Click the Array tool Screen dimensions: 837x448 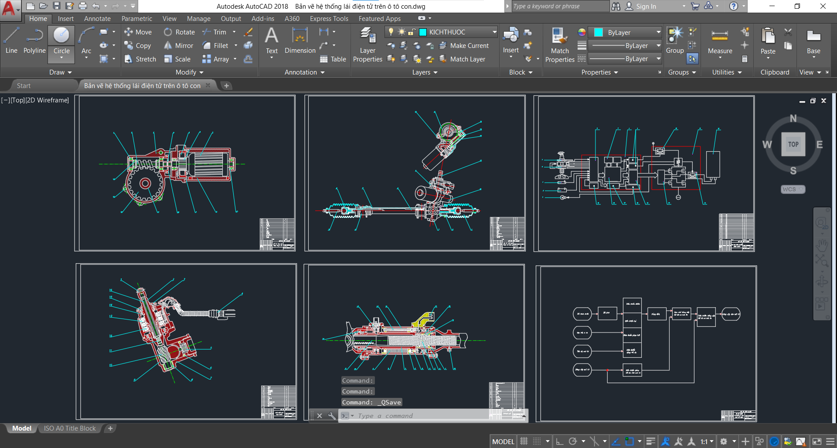[x=216, y=59]
